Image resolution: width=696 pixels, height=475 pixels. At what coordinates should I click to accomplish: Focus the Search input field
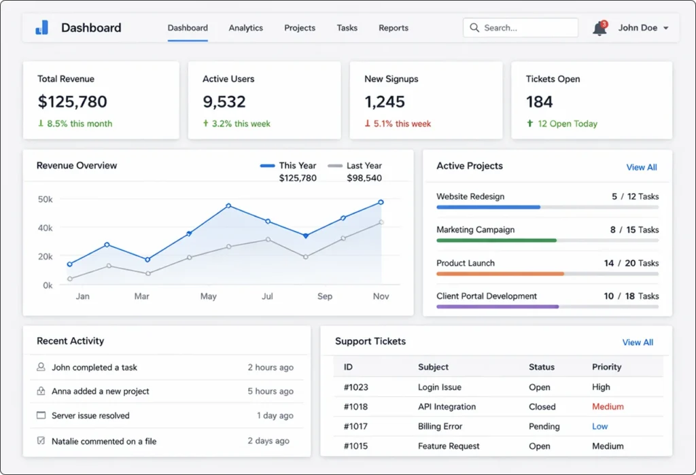527,28
